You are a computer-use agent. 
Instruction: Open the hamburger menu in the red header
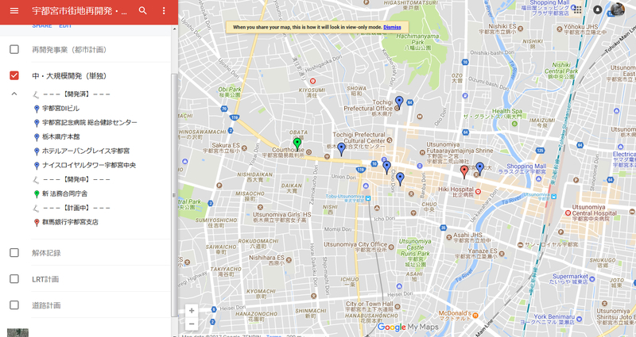tap(14, 11)
